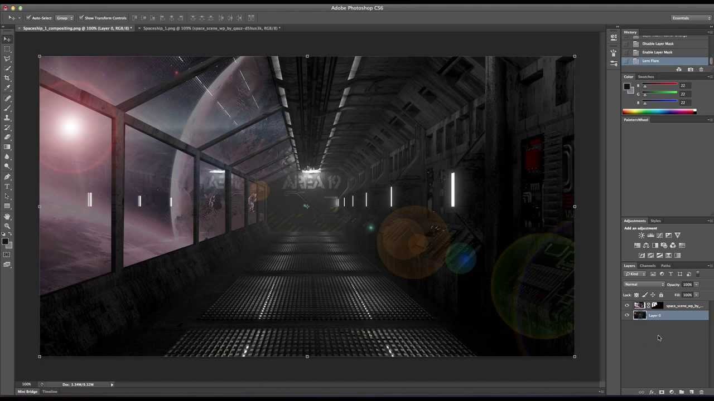Open the Timeline panel tab
Image resolution: width=714 pixels, height=401 pixels.
click(50, 392)
